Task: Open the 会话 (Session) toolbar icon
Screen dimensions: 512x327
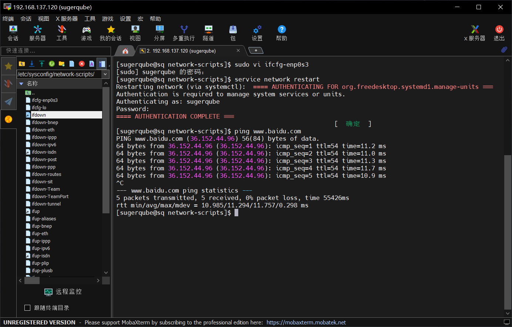Action: coord(13,33)
